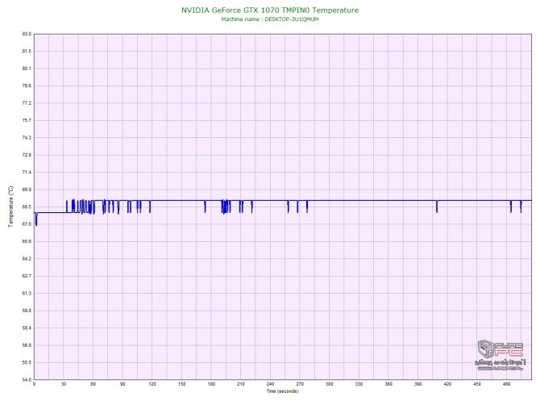Click the 450 seconds time axis label
Screen dimensions: 540x405
pyautogui.click(x=477, y=384)
